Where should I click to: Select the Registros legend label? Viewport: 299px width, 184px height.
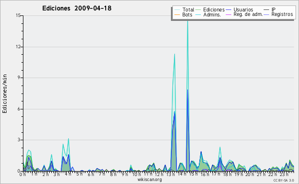point(282,14)
